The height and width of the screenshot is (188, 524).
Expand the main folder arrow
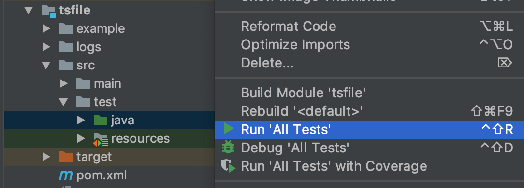click(63, 83)
